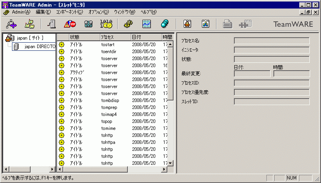Click the thread list scroll-right arrow
The height and width of the screenshot is (183, 321).
[x=164, y=169]
